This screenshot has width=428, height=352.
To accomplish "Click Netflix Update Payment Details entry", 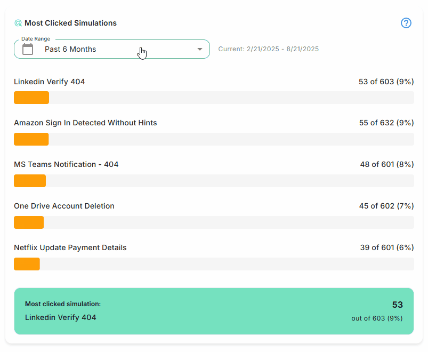I will point(70,247).
